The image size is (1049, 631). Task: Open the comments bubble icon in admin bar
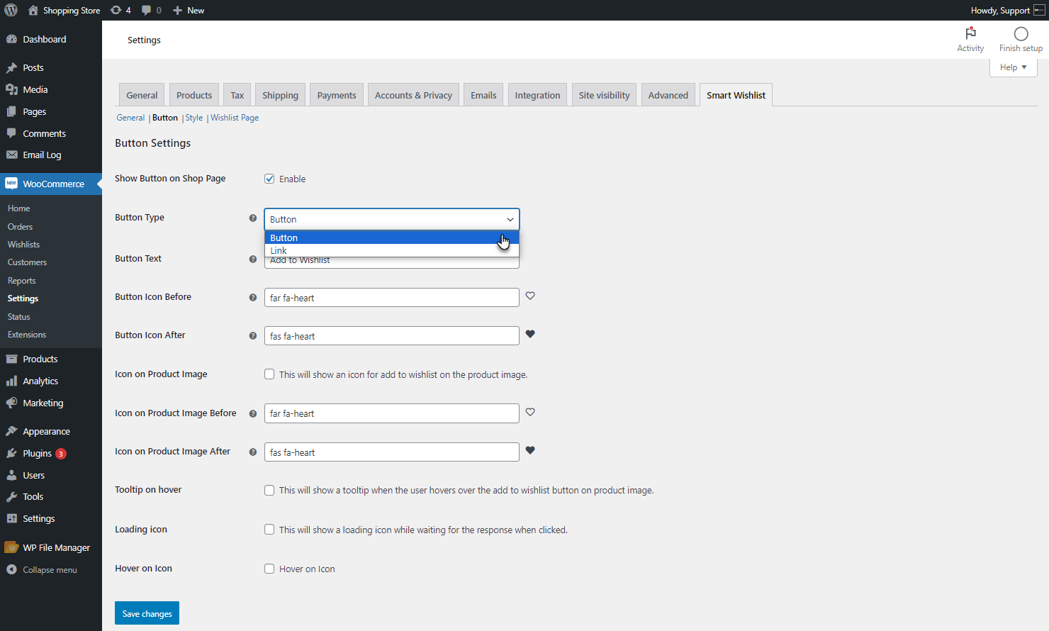(146, 10)
